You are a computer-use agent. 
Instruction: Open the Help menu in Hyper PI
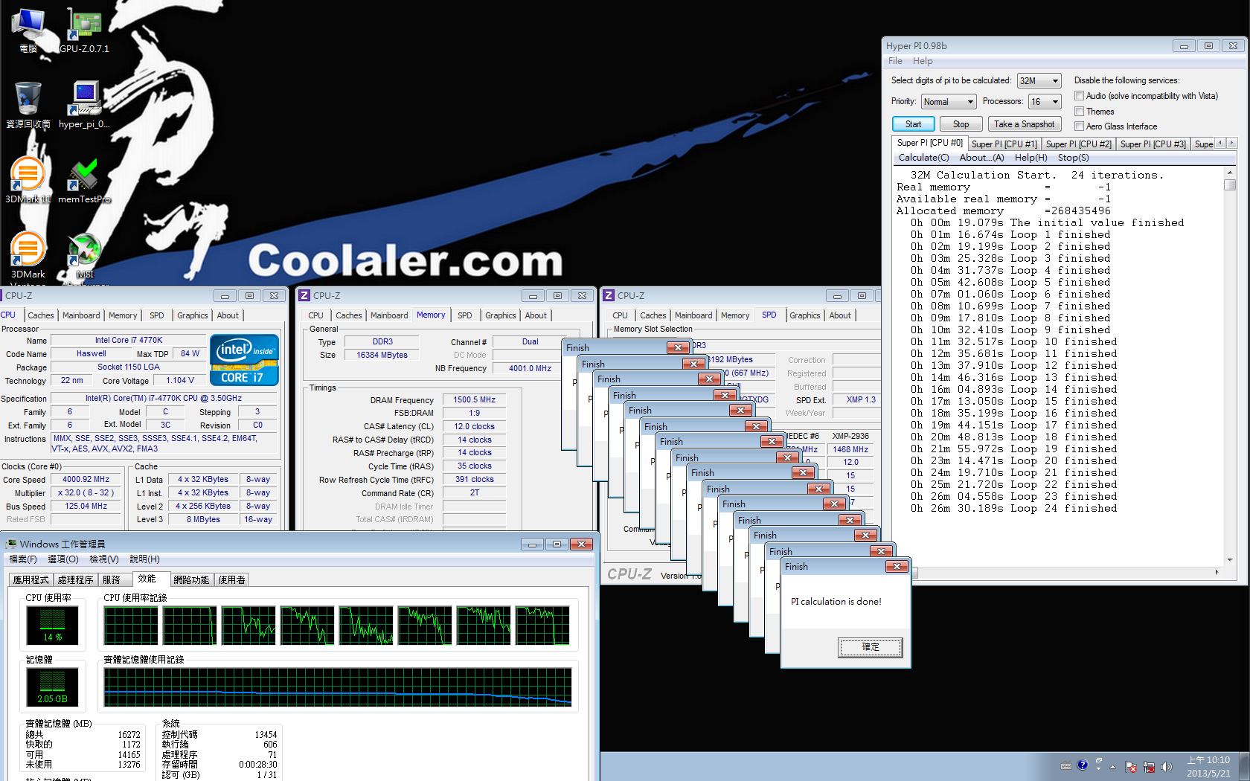click(x=923, y=61)
